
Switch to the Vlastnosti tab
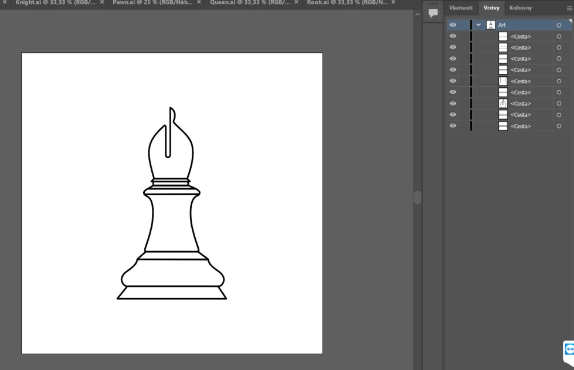point(460,8)
